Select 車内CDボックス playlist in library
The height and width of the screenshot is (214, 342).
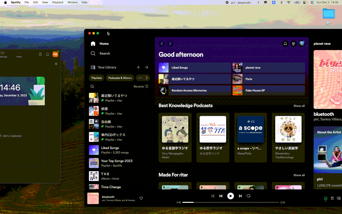[119, 137]
